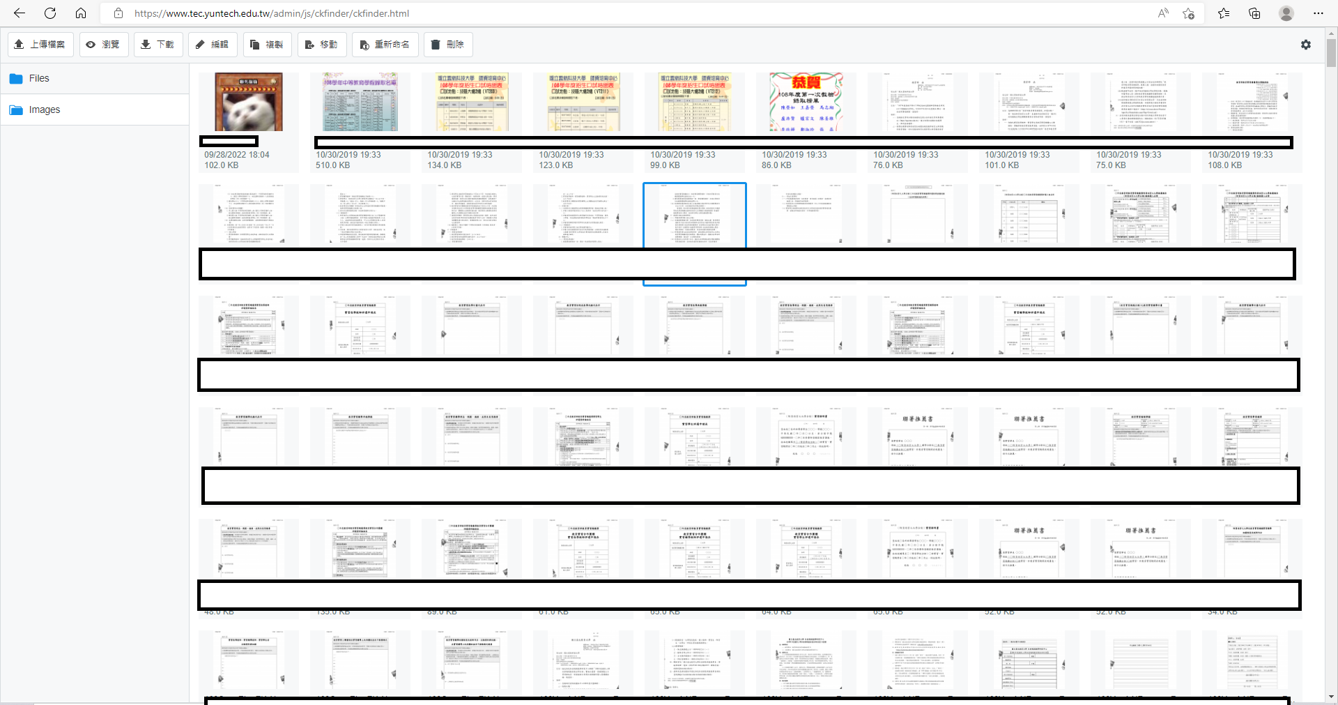The width and height of the screenshot is (1338, 705).
Task: Click the 510.0 KB size text
Action: 332,165
